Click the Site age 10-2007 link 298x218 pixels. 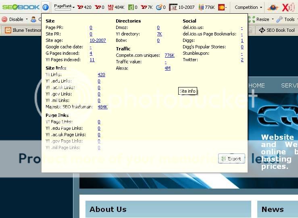[98, 40]
